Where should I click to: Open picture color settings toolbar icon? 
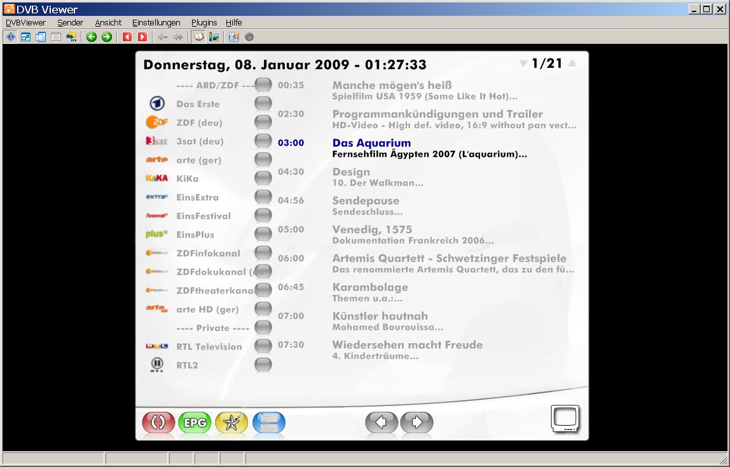pos(214,37)
